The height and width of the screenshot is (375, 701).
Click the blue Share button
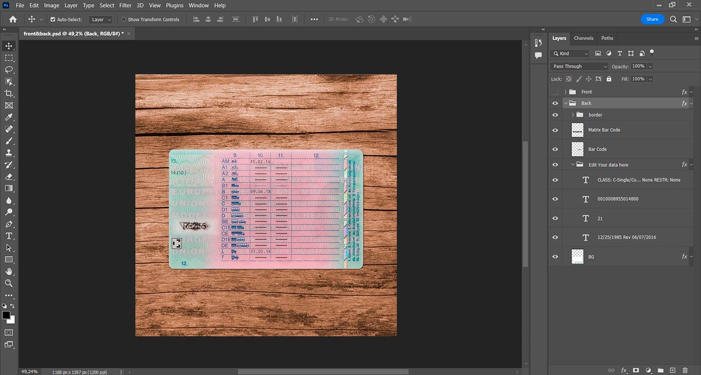(x=652, y=19)
